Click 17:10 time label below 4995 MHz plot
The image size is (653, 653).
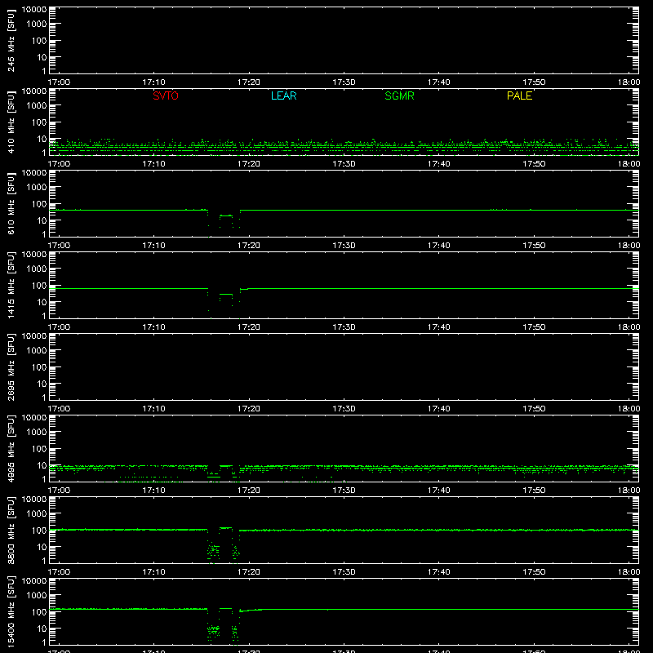pos(153,491)
